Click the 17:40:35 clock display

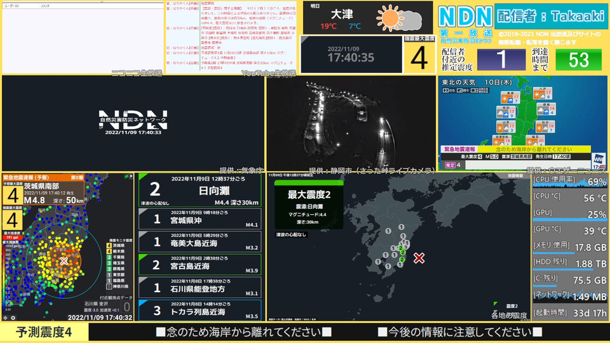coord(351,58)
